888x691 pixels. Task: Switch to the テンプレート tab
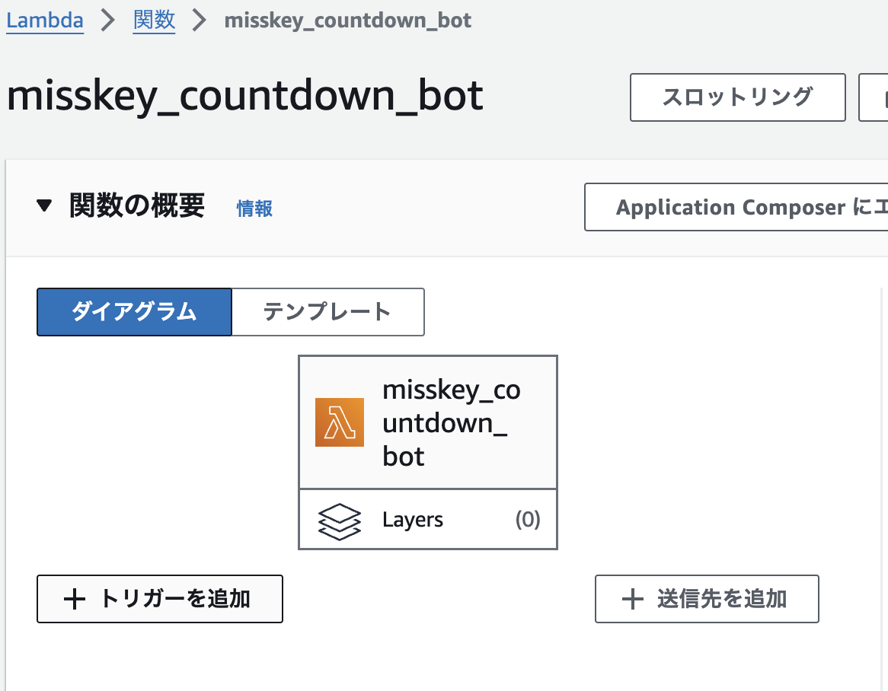[328, 312]
